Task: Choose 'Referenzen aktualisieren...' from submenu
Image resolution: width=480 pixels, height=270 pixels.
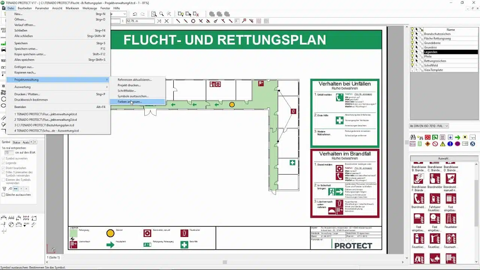Action: (135, 79)
